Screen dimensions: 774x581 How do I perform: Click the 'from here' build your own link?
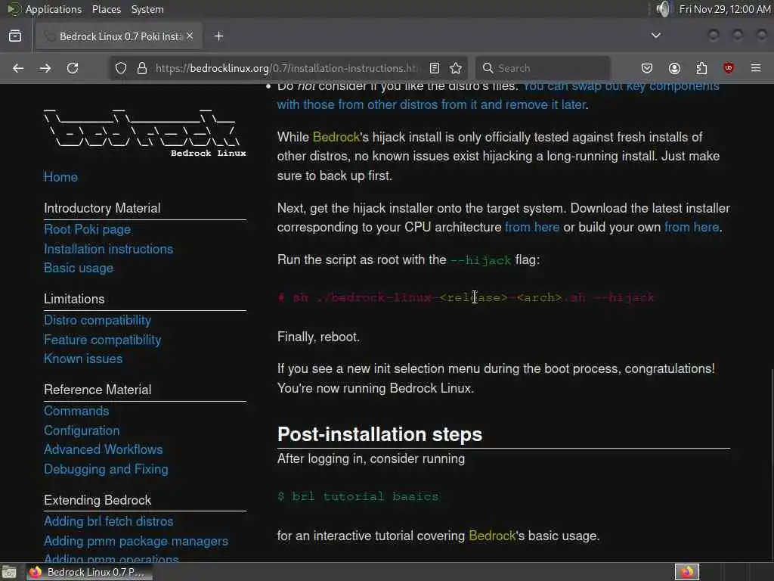pyautogui.click(x=692, y=227)
